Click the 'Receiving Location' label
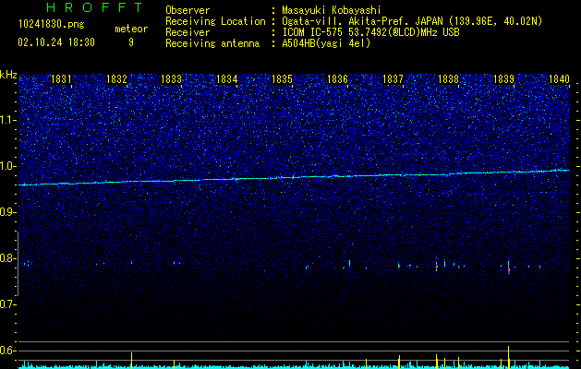581x369 pixels. (x=215, y=21)
